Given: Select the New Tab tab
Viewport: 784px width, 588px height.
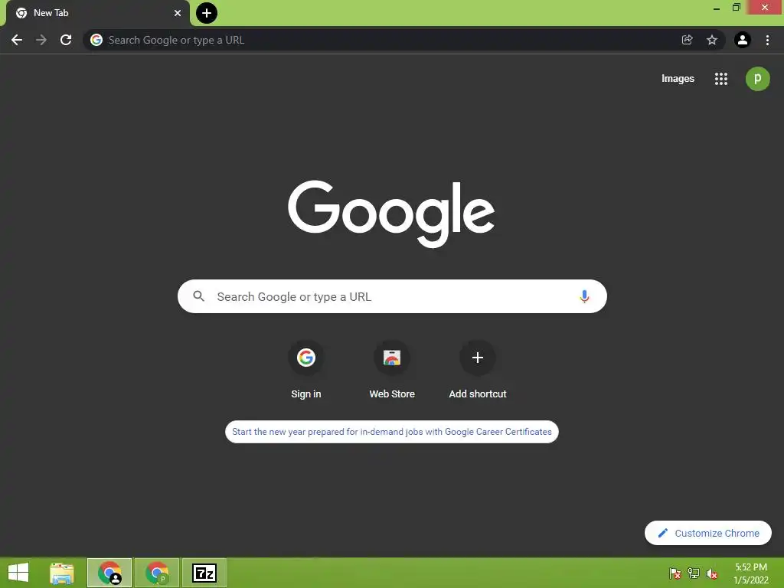Looking at the screenshot, I should [x=98, y=13].
